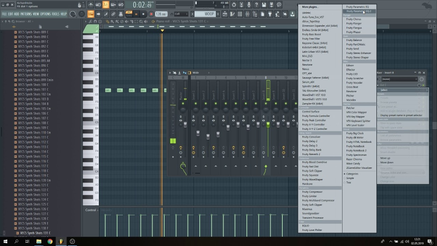The width and height of the screenshot is (437, 246).
Task: Open the mixer Wide layout dropdown
Action: tap(201, 73)
